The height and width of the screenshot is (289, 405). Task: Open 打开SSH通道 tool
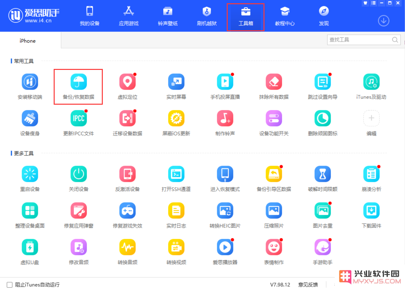(176, 178)
